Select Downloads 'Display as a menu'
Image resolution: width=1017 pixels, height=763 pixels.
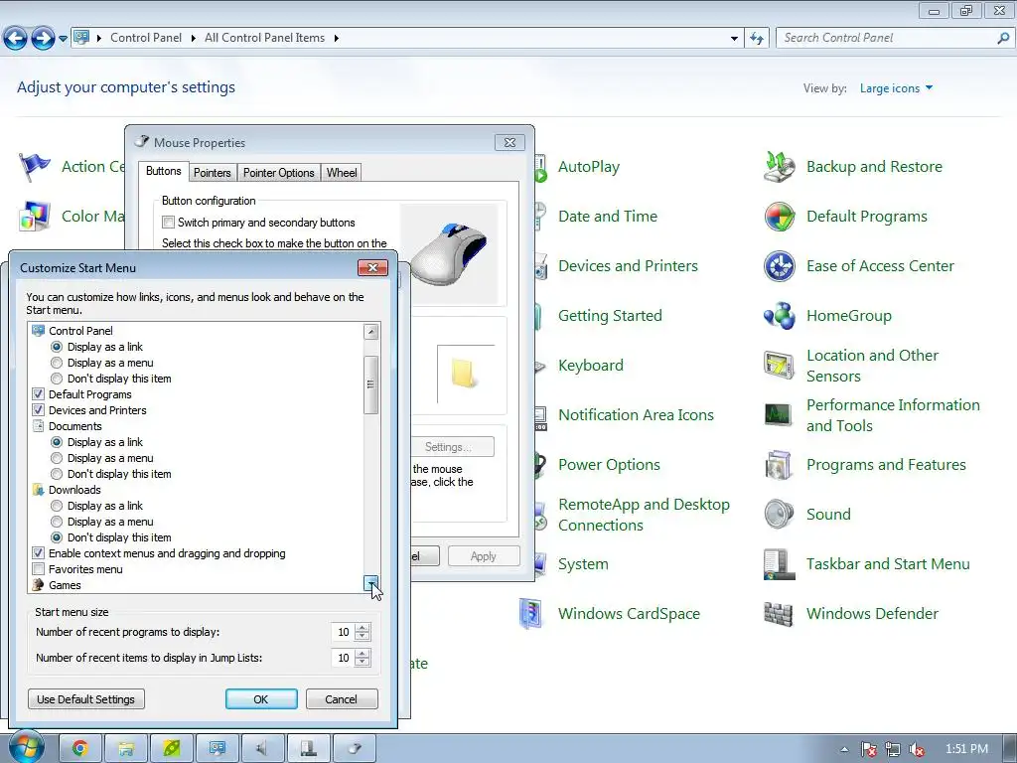pos(57,522)
